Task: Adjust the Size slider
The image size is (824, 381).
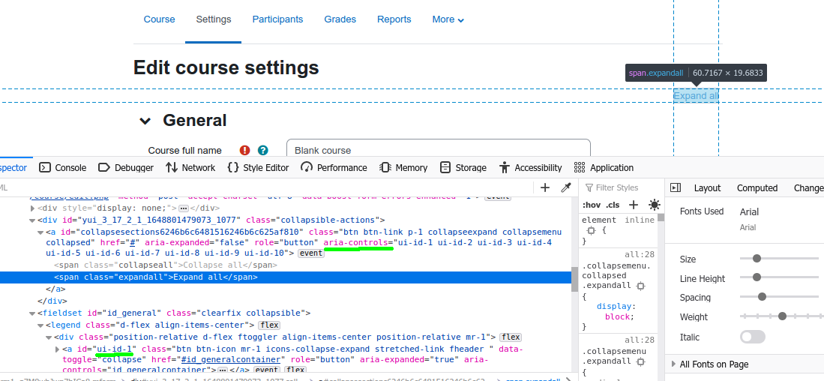Action: pos(779,259)
